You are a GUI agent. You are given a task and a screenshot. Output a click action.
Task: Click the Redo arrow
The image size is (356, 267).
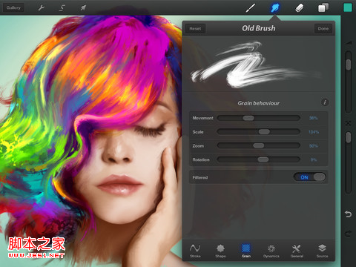click(x=348, y=234)
